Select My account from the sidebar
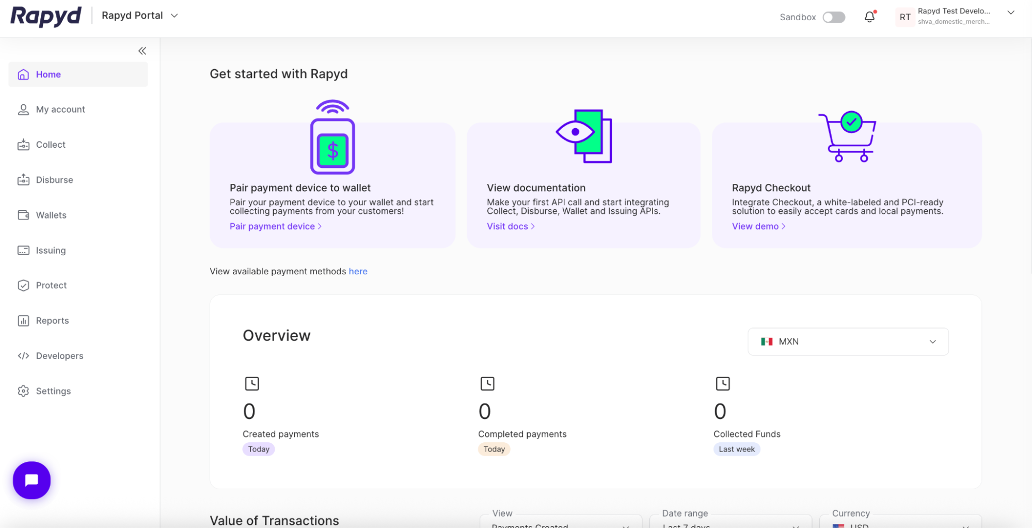The width and height of the screenshot is (1032, 528). pyautogui.click(x=60, y=109)
